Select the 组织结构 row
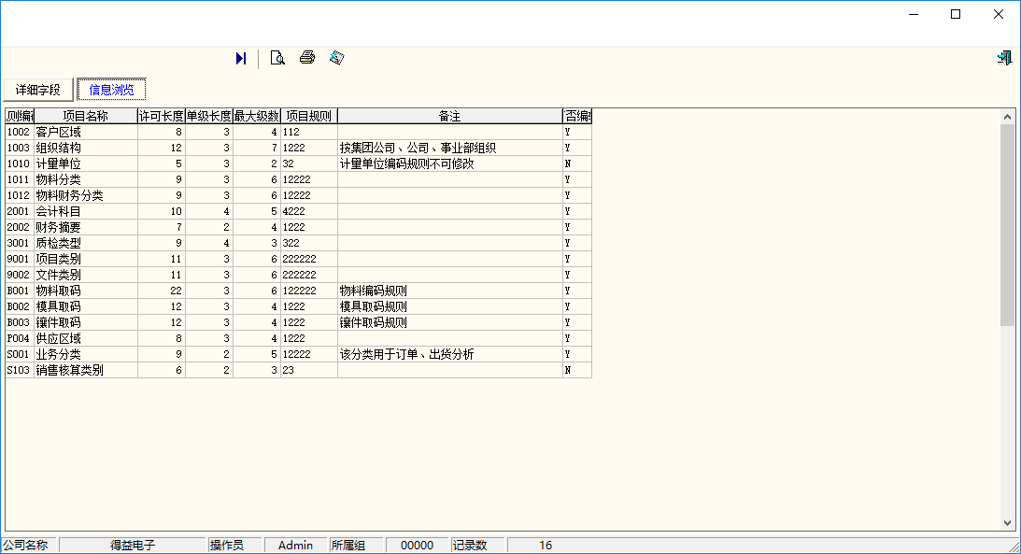Viewport: 1021px width, 554px height. [298, 148]
